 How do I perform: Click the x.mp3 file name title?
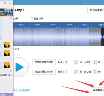[19, 10]
